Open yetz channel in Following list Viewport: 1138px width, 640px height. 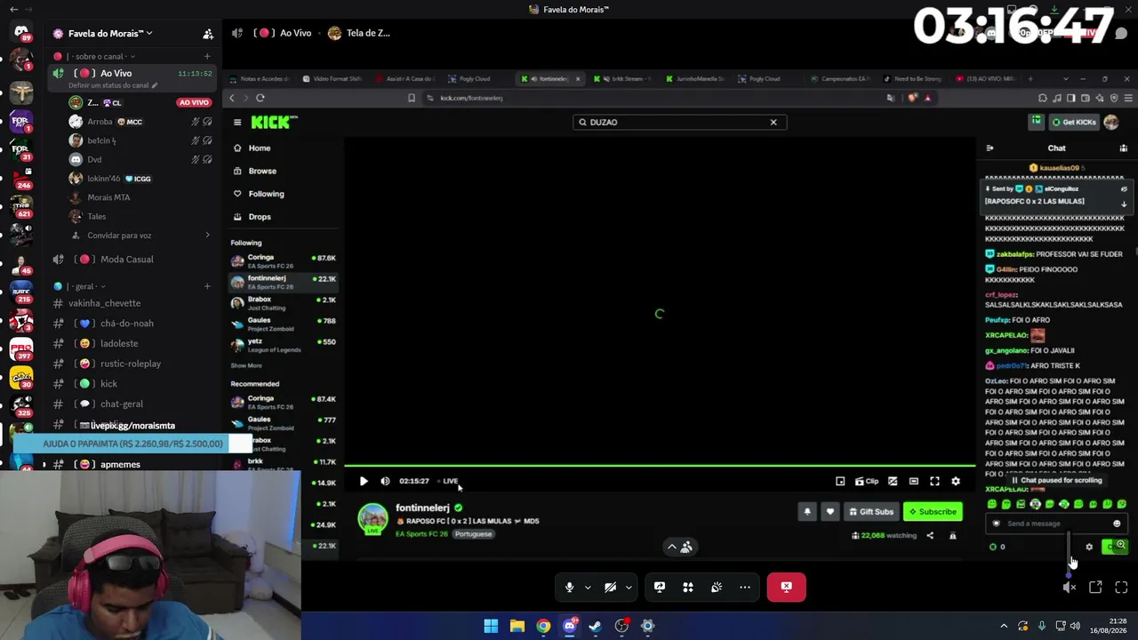pos(283,345)
